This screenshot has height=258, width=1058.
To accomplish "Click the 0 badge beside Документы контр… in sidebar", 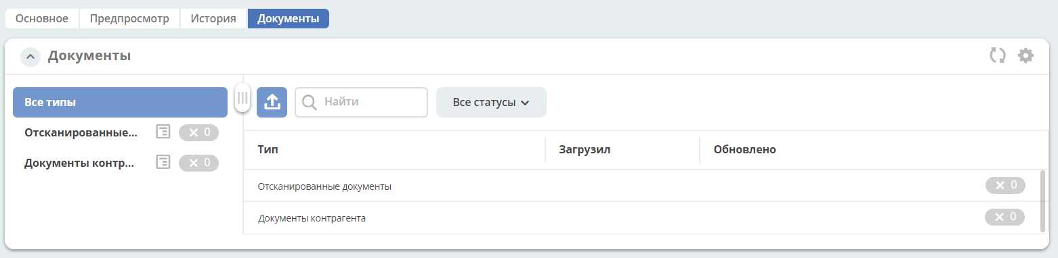I will coord(199,163).
